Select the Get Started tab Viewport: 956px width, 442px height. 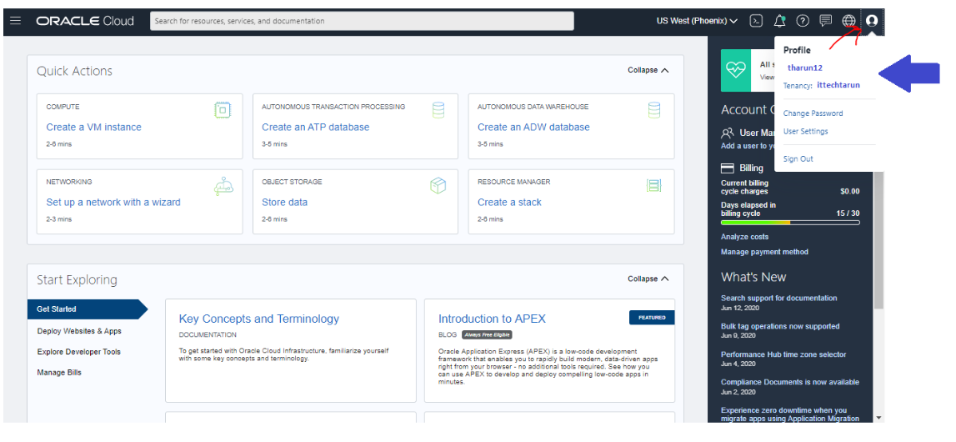pyautogui.click(x=88, y=309)
